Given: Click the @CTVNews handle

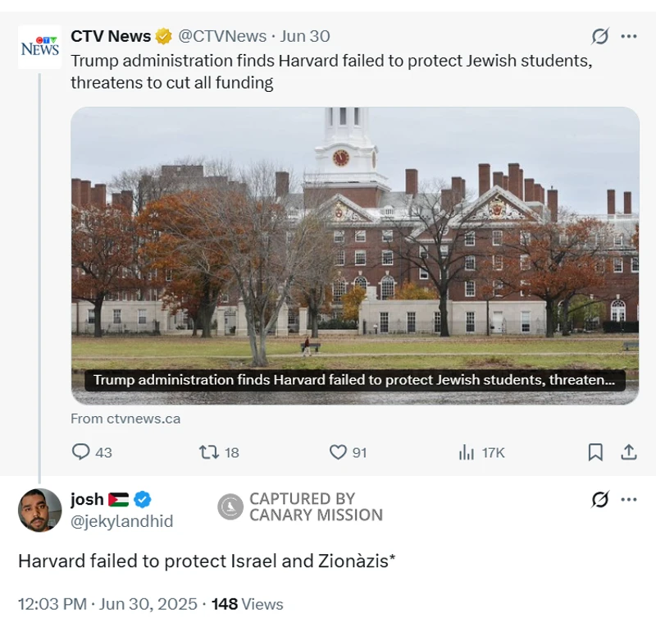Looking at the screenshot, I should point(222,36).
